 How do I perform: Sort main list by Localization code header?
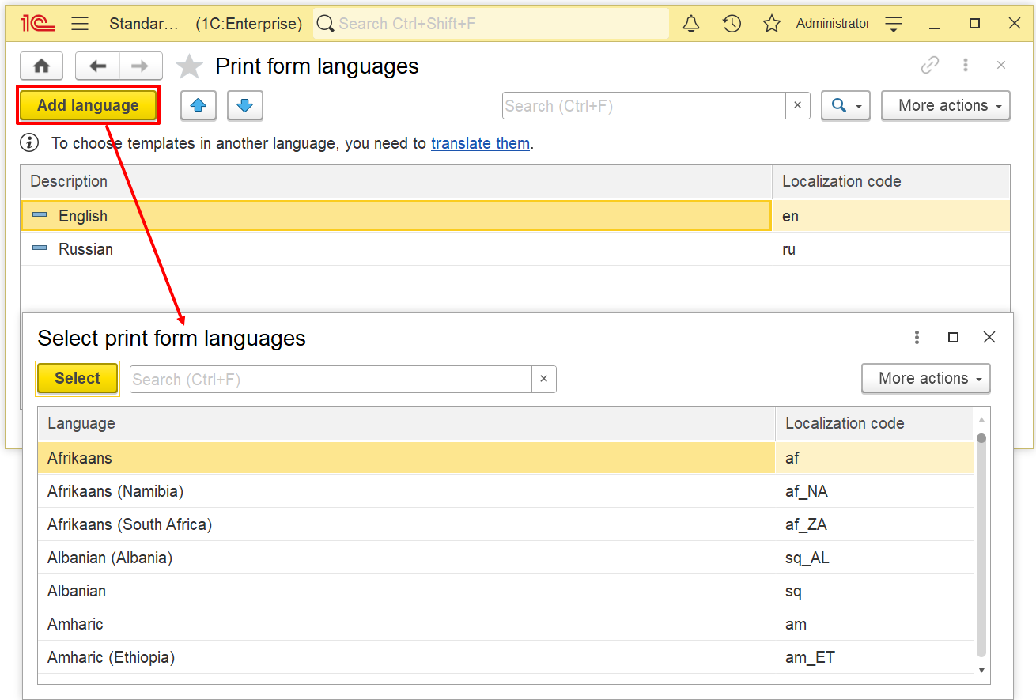tap(891, 181)
